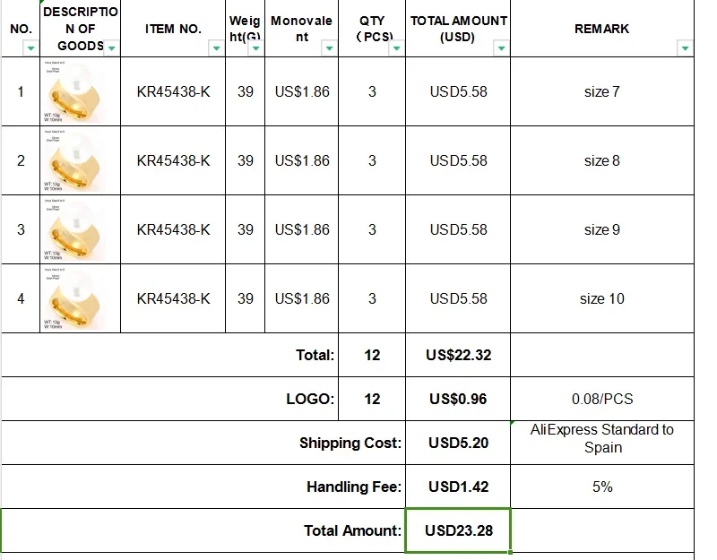Select the ring image in row 1
This screenshot has height=560, width=717.
(74, 91)
